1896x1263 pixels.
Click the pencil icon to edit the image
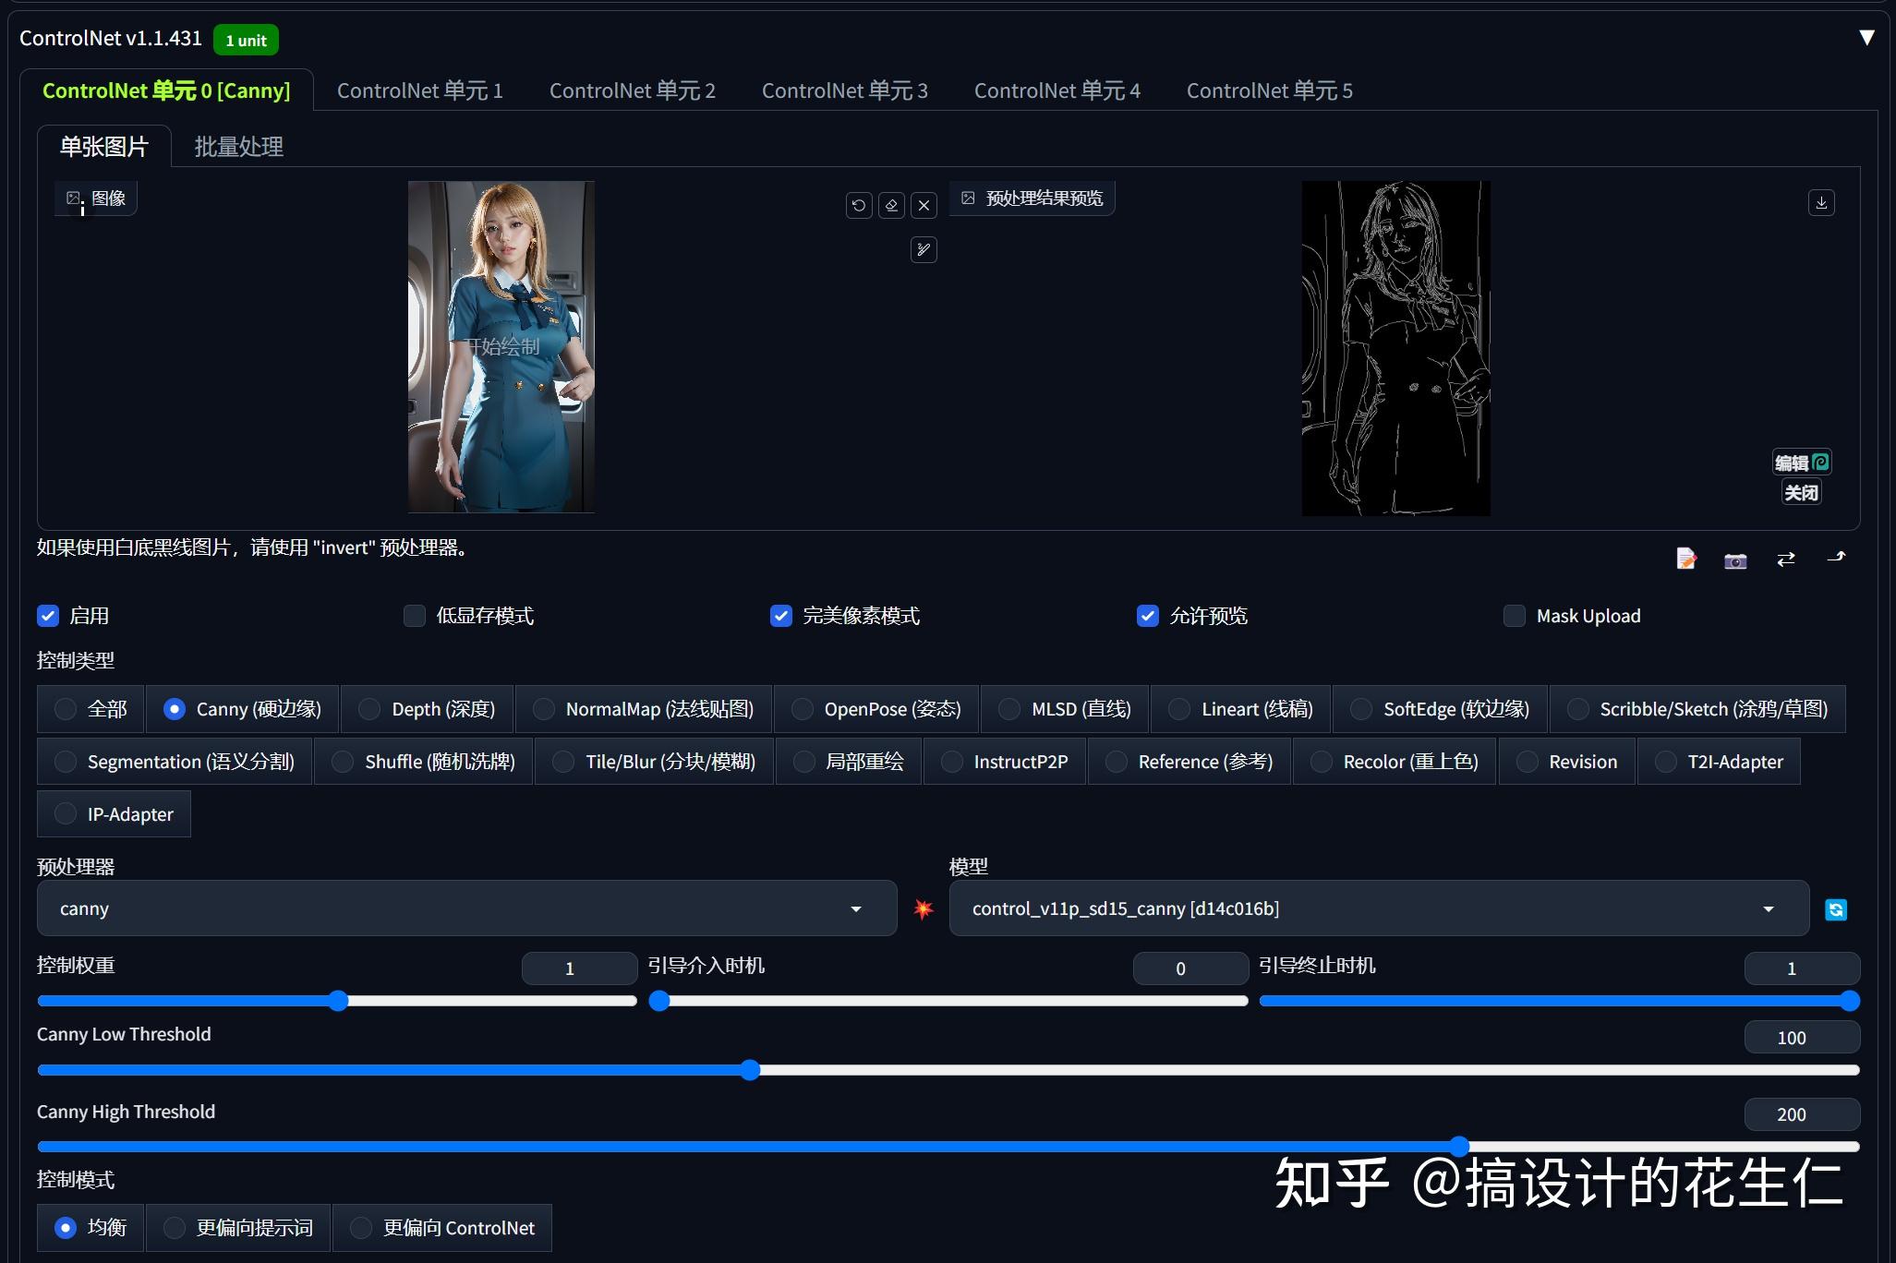923,249
